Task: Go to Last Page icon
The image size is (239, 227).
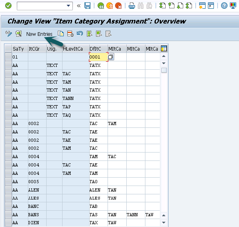Action: 189,6
